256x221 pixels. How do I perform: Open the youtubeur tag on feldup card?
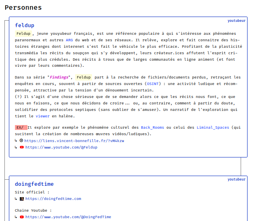(237, 20)
